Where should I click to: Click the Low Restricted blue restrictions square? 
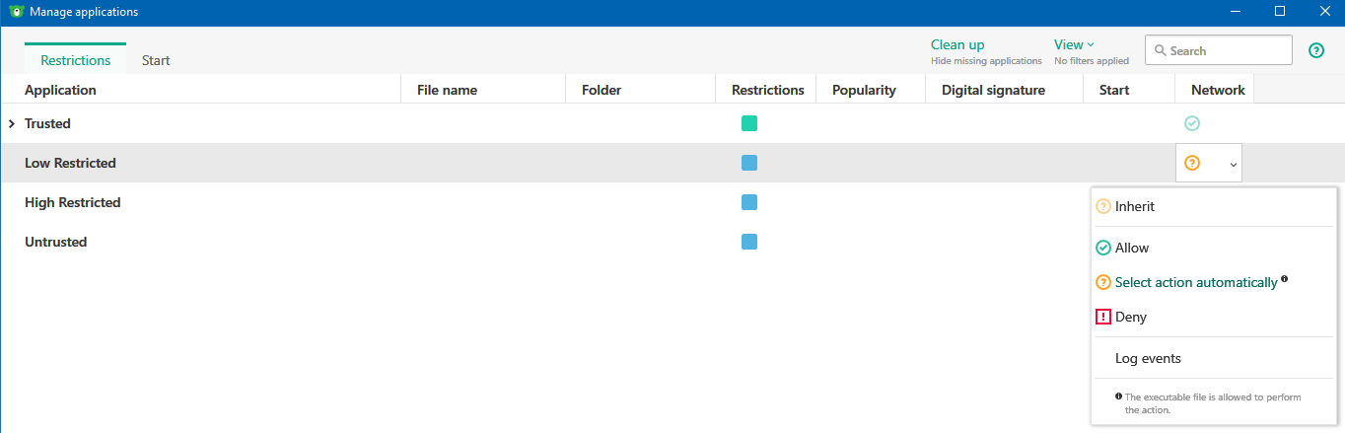click(749, 163)
